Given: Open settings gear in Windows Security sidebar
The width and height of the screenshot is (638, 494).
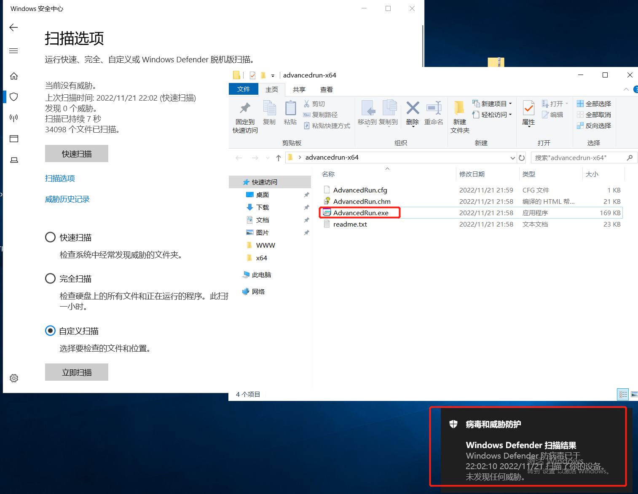Looking at the screenshot, I should coord(13,378).
